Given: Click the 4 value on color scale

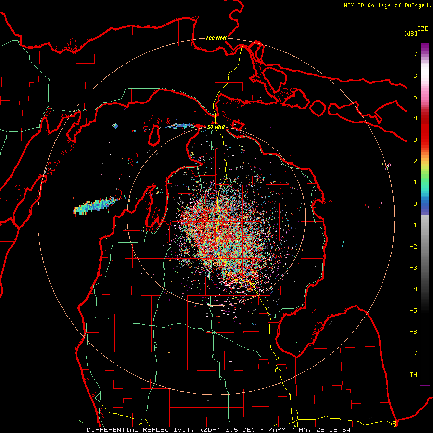Looking at the screenshot, I should 415,118.
